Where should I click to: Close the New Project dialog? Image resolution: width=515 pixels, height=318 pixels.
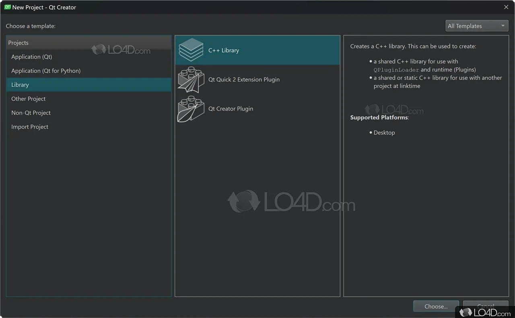point(506,7)
